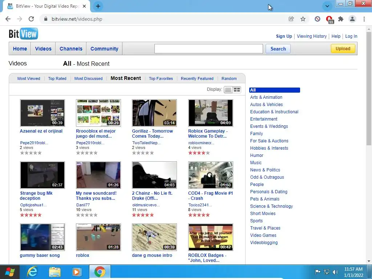Select the highlighted All category
This screenshot has height=279, width=372.
pos(275,90)
